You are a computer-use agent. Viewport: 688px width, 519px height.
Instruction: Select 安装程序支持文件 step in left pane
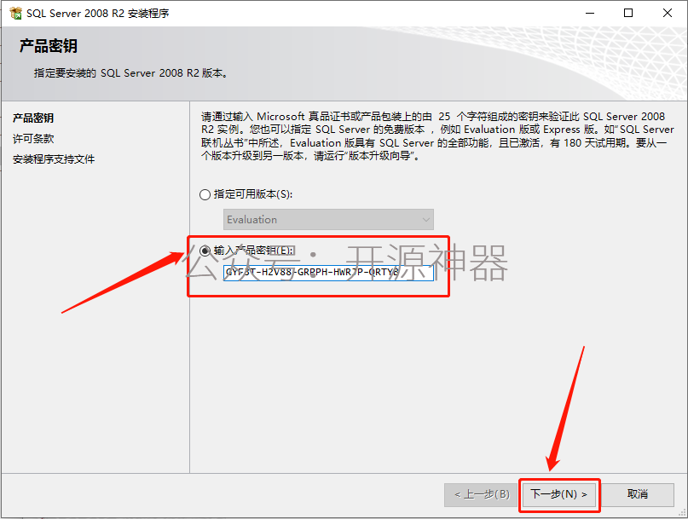point(54,159)
